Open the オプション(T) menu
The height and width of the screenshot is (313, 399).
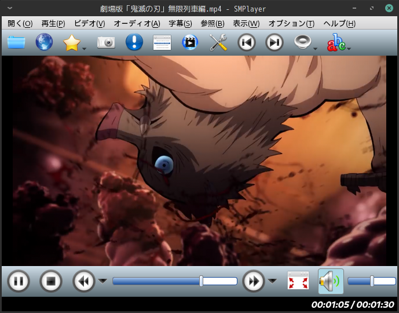coord(292,24)
